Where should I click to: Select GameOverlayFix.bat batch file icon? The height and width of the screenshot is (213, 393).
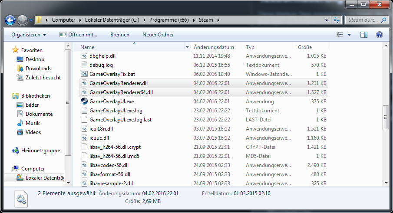coord(84,74)
